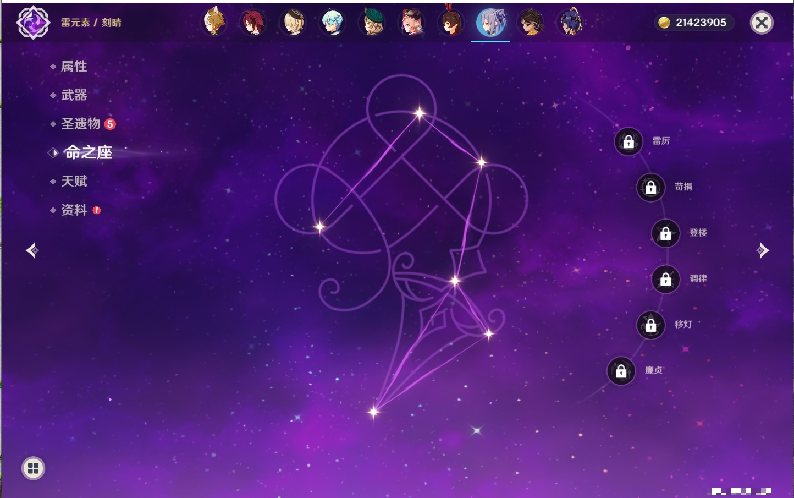Close the character screen
Viewport: 794px width, 498px height.
(762, 23)
